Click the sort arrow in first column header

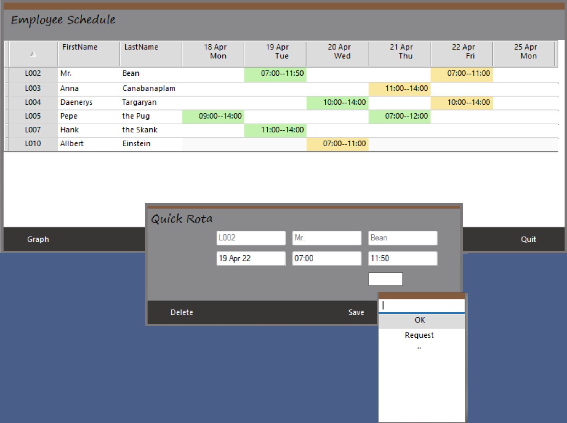pos(33,54)
